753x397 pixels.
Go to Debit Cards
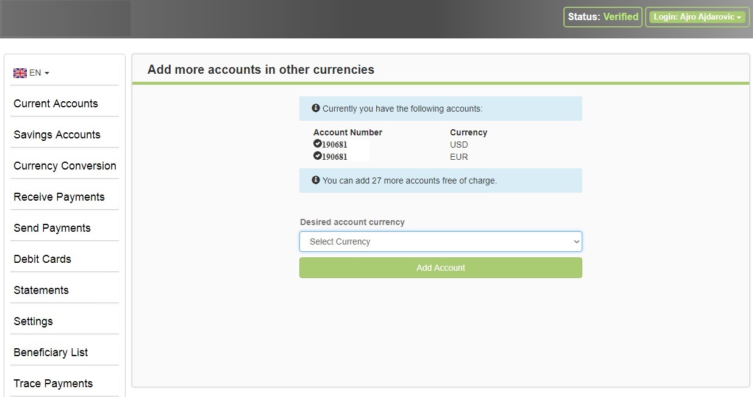coord(42,259)
